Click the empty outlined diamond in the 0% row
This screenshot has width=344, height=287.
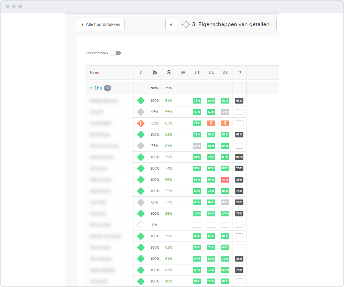(x=141, y=225)
